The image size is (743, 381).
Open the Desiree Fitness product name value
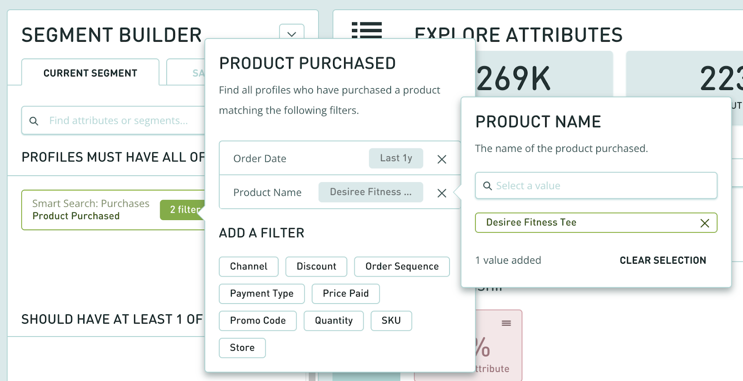click(371, 192)
